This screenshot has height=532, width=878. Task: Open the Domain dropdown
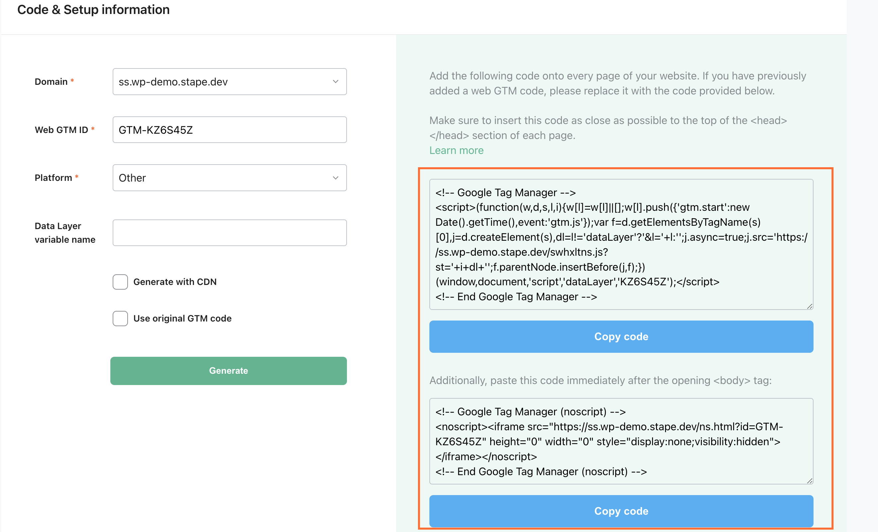tap(230, 82)
